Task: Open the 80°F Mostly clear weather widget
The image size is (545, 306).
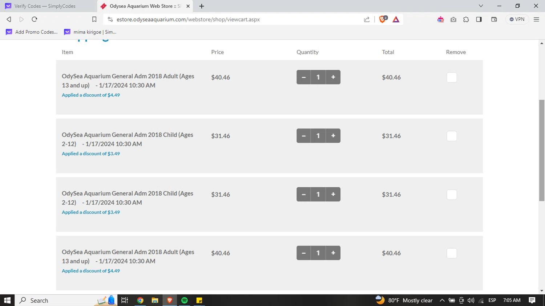Action: click(x=404, y=300)
